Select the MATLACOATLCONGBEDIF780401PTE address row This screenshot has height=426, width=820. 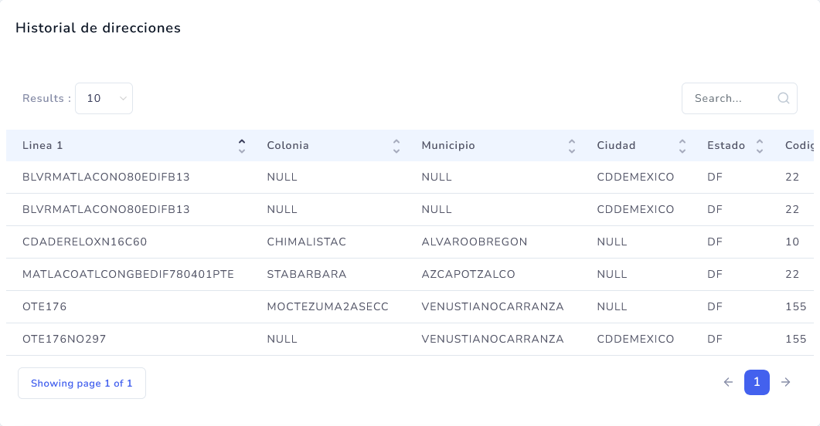pyautogui.click(x=128, y=274)
